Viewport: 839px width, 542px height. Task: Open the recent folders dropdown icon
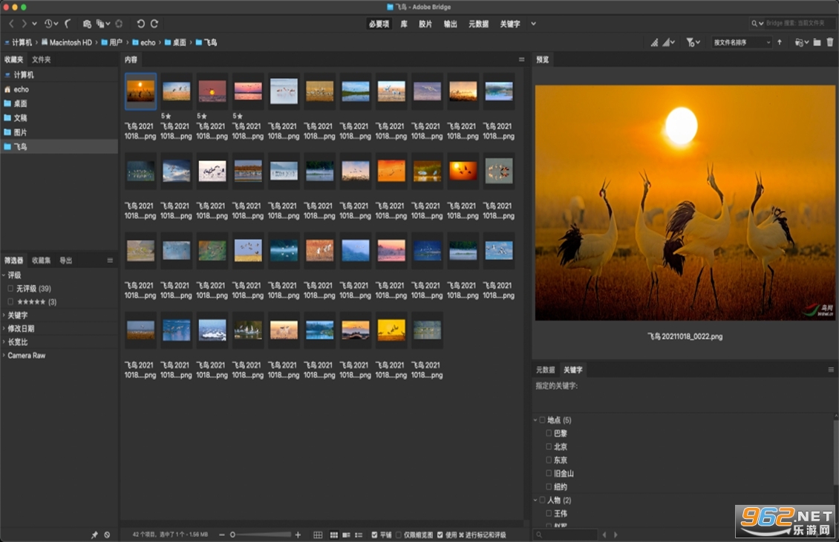coord(802,42)
